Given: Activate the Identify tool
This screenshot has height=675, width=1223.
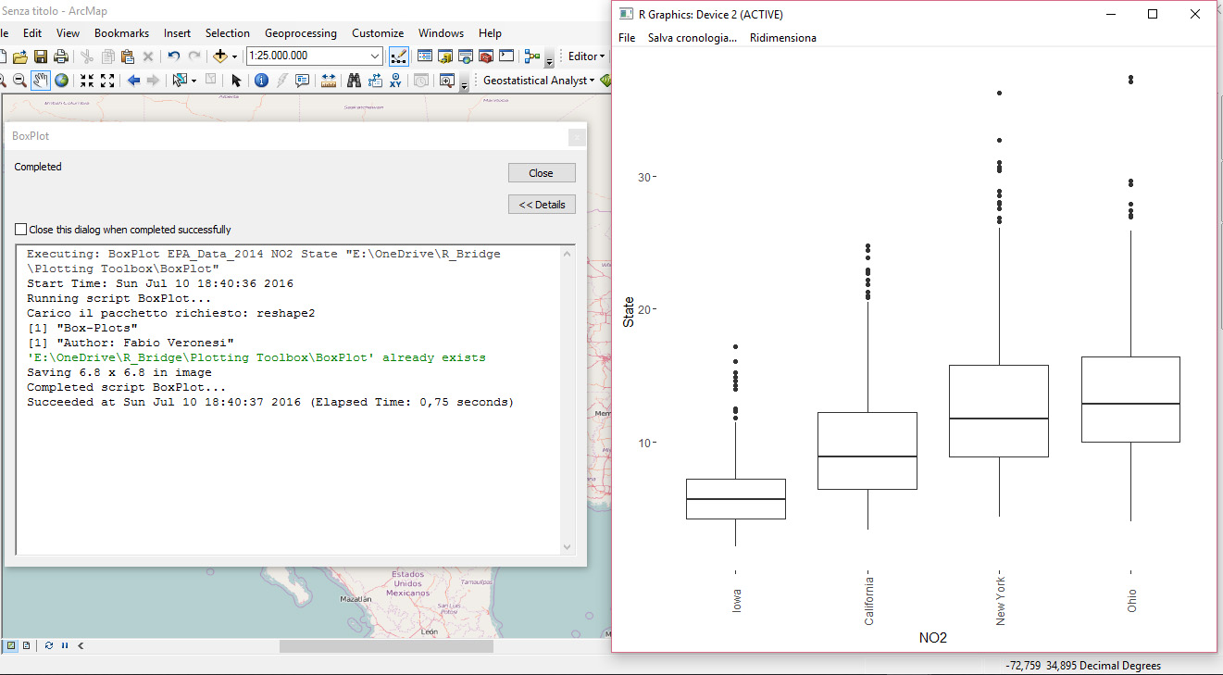Looking at the screenshot, I should (x=261, y=80).
